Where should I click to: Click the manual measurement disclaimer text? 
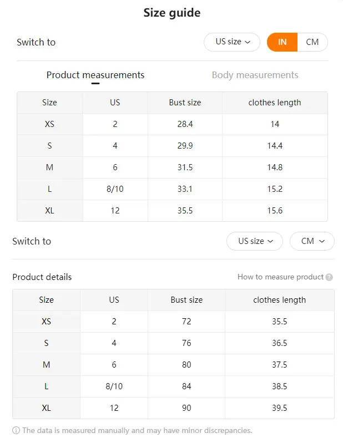[x=137, y=430]
